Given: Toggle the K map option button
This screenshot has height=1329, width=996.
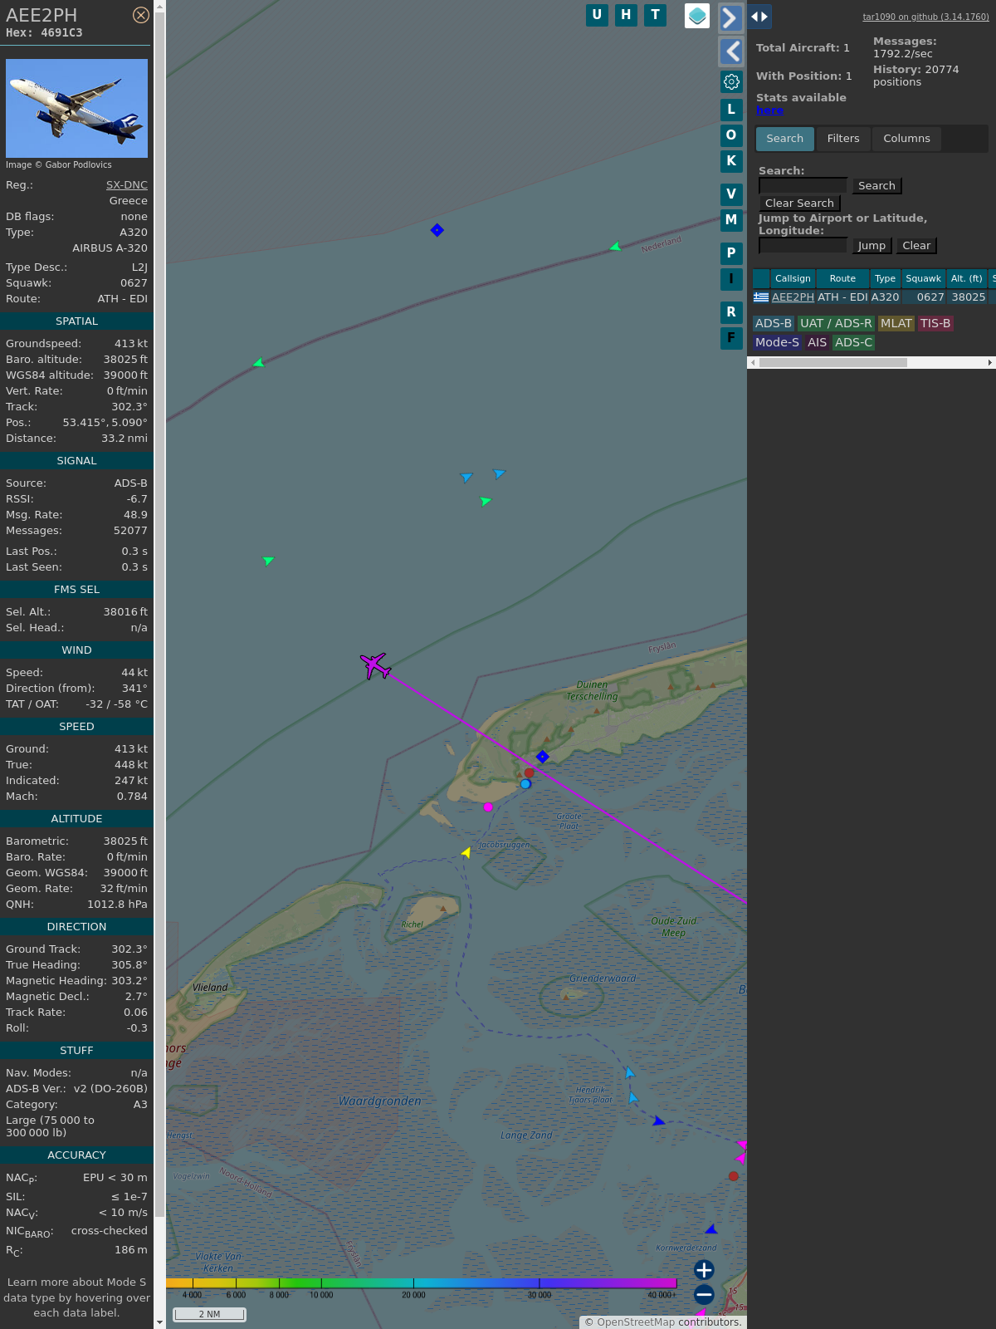Looking at the screenshot, I should 731,161.
